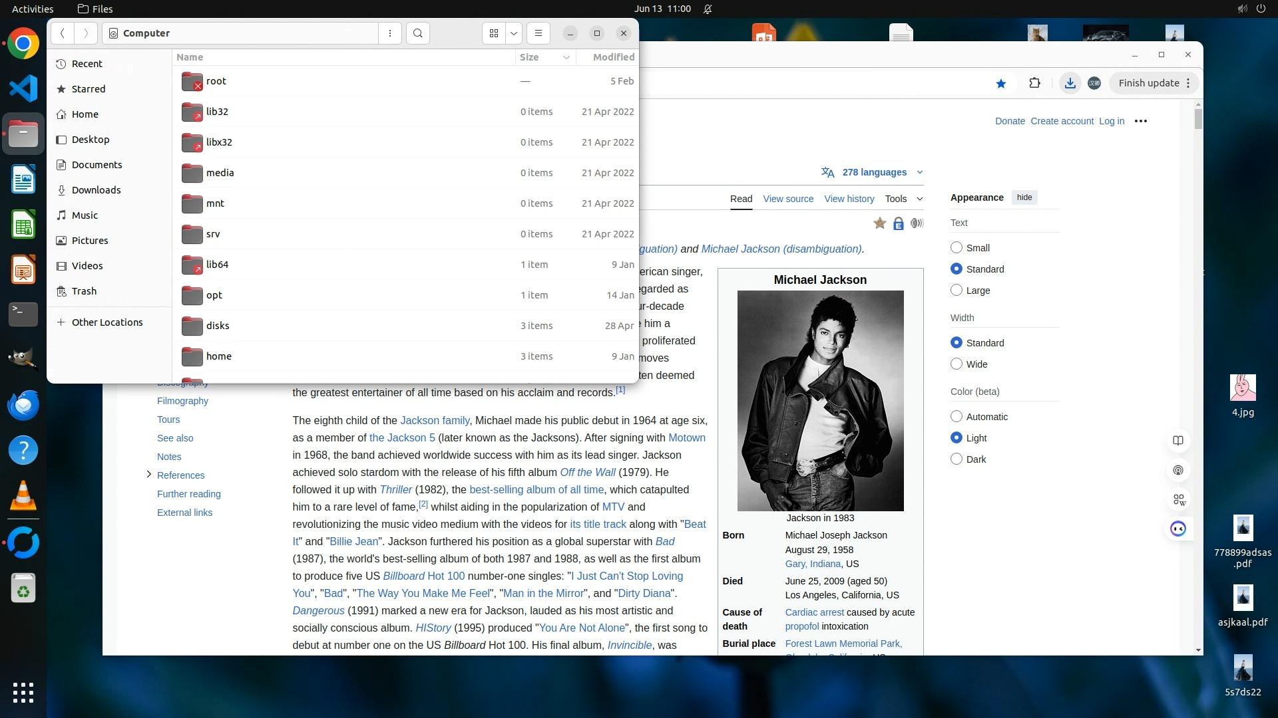Expand the References contents section
The width and height of the screenshot is (1278, 718).
tap(148, 475)
